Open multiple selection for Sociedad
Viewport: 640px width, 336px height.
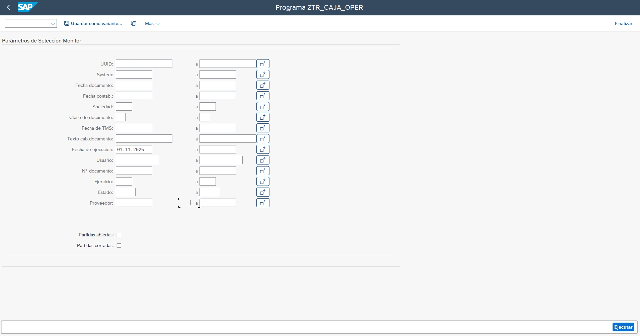point(263,107)
